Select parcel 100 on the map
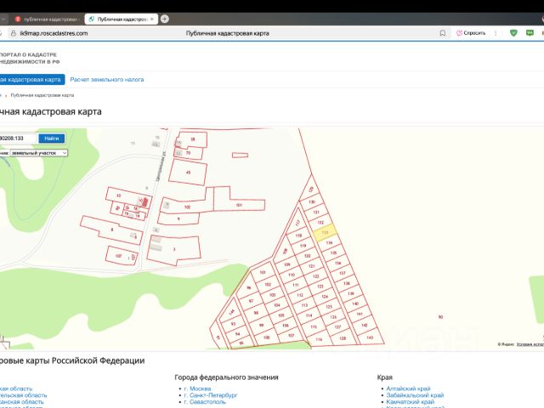The width and height of the screenshot is (544, 408). [266, 337]
